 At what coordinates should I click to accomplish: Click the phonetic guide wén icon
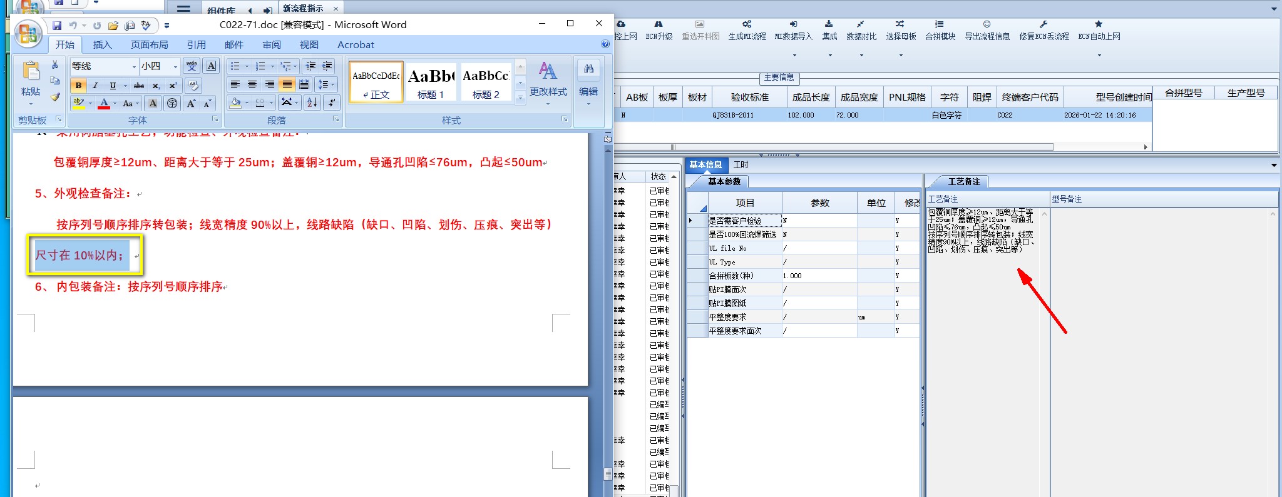tap(192, 66)
